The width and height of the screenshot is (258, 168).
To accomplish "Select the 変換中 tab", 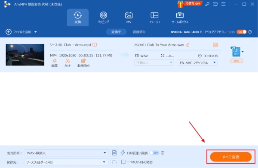I will pos(116,32).
